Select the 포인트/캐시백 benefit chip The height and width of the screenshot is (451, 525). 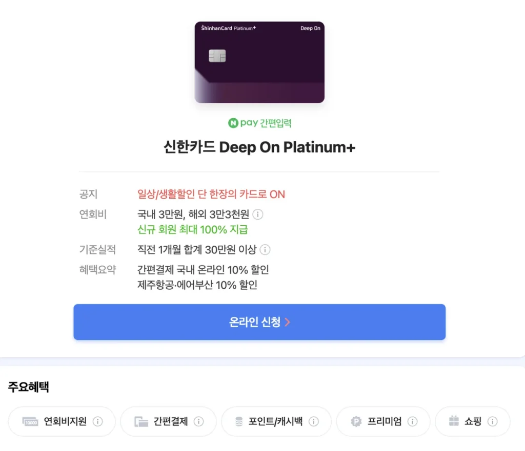[x=276, y=422]
